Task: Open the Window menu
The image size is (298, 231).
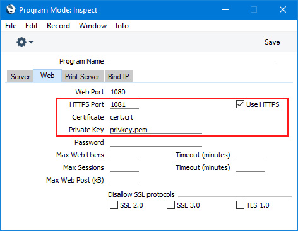Action: pos(93,26)
